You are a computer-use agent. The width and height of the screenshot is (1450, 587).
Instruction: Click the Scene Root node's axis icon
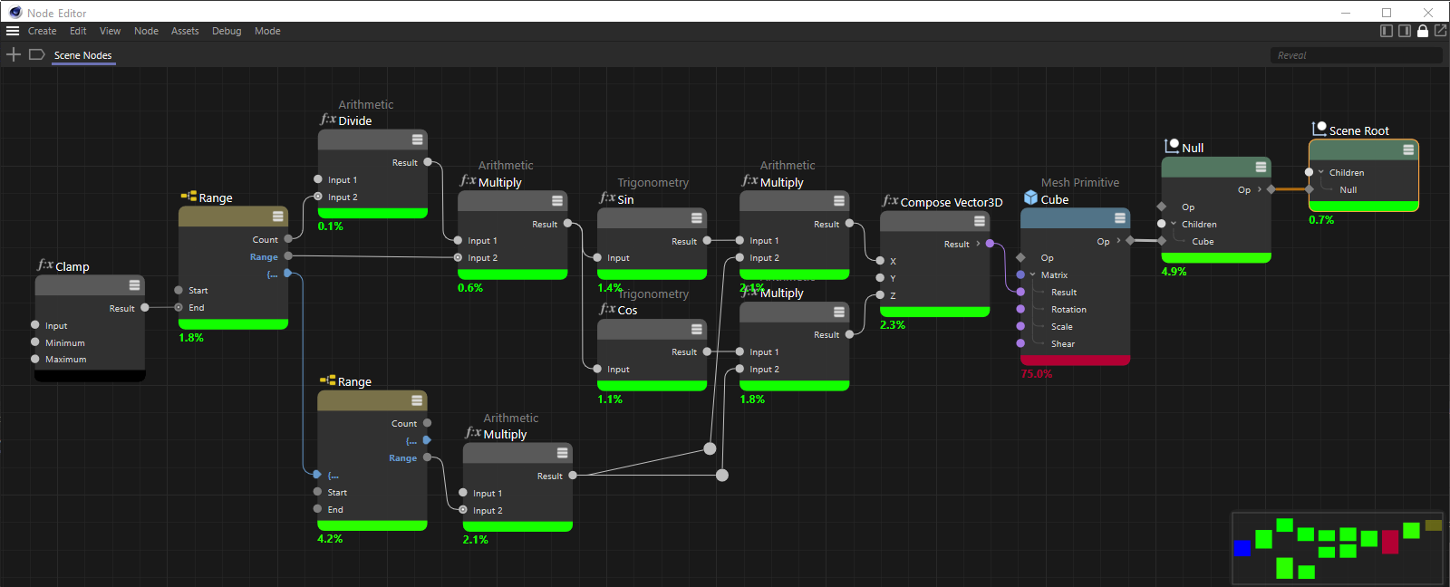[1319, 130]
